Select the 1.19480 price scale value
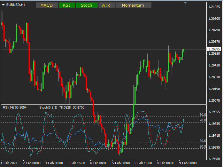Screen dimensions: 223x167 pos(214,159)
